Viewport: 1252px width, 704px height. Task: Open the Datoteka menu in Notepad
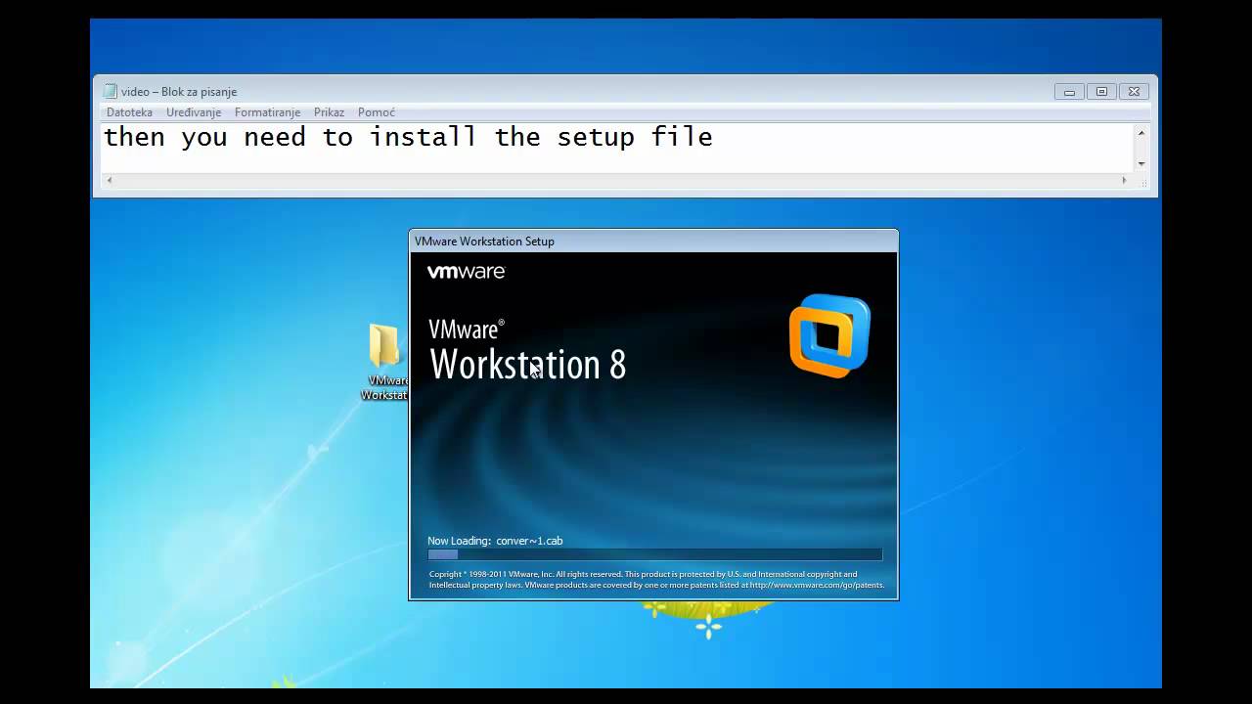pos(129,112)
